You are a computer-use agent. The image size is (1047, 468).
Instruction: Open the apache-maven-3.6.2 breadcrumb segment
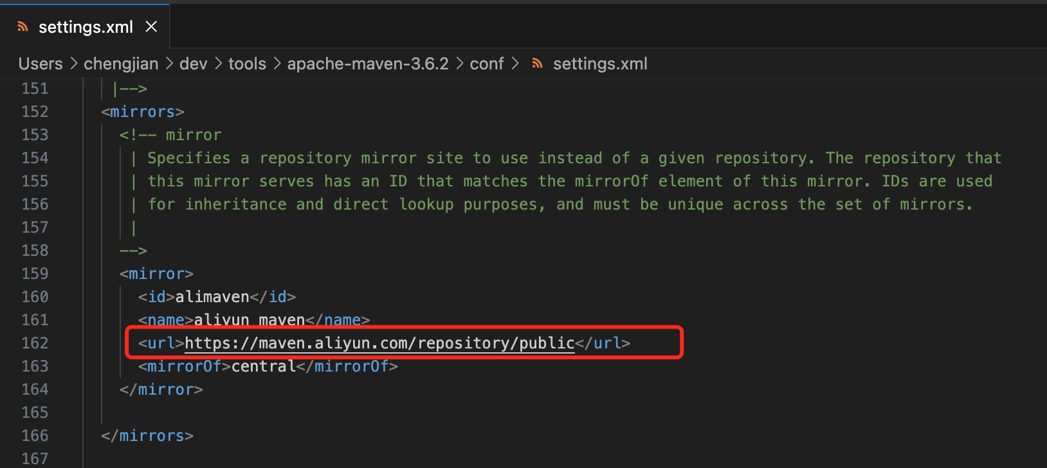coord(367,64)
